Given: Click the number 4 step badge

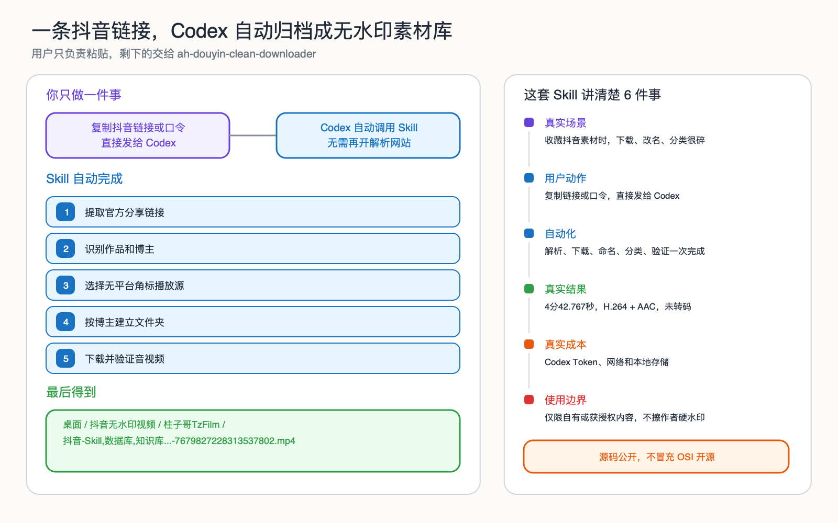Looking at the screenshot, I should pyautogui.click(x=65, y=322).
